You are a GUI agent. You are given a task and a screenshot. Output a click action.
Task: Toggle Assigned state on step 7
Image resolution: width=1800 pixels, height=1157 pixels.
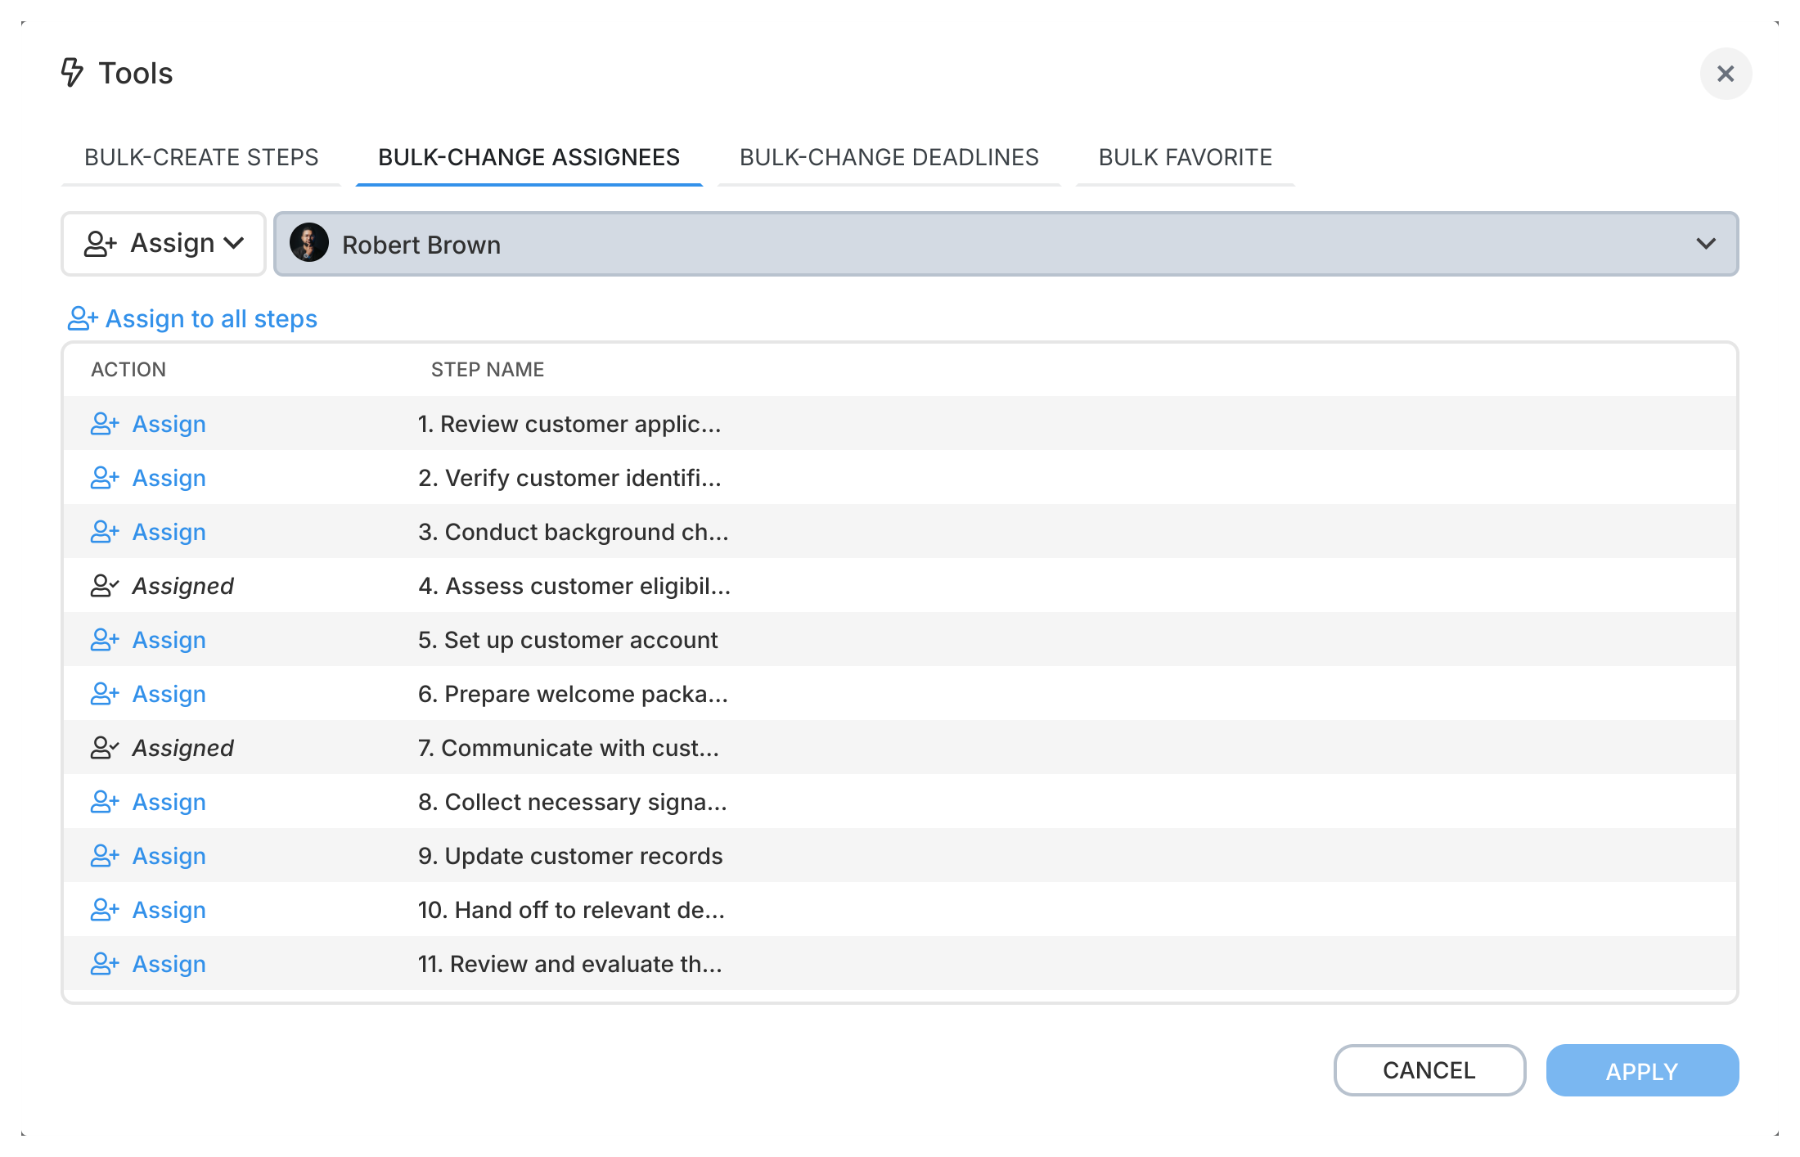click(182, 748)
